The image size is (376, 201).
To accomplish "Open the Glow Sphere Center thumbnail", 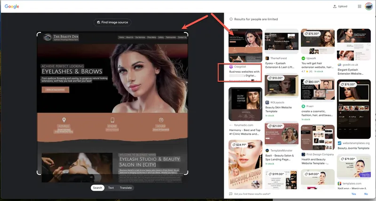I will click(x=245, y=104).
